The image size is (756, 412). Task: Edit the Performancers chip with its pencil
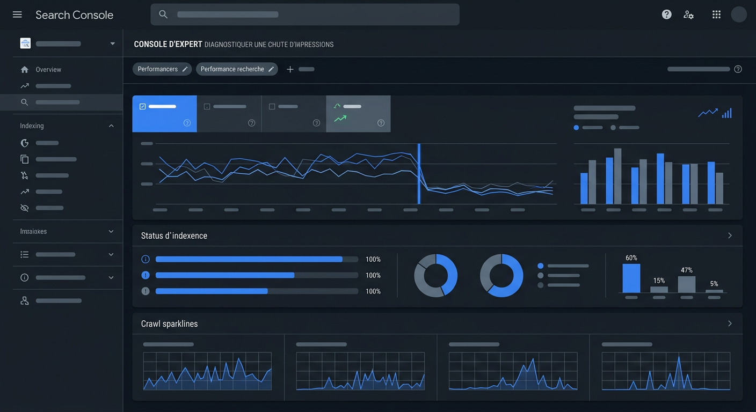[185, 69]
